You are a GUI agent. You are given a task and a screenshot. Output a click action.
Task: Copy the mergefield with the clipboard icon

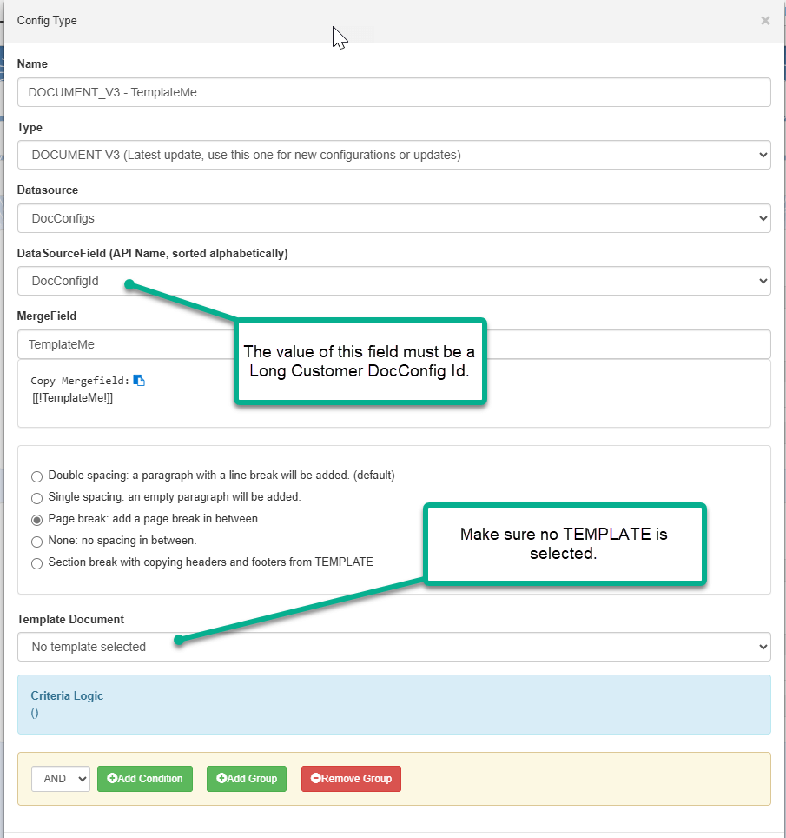[x=139, y=380]
